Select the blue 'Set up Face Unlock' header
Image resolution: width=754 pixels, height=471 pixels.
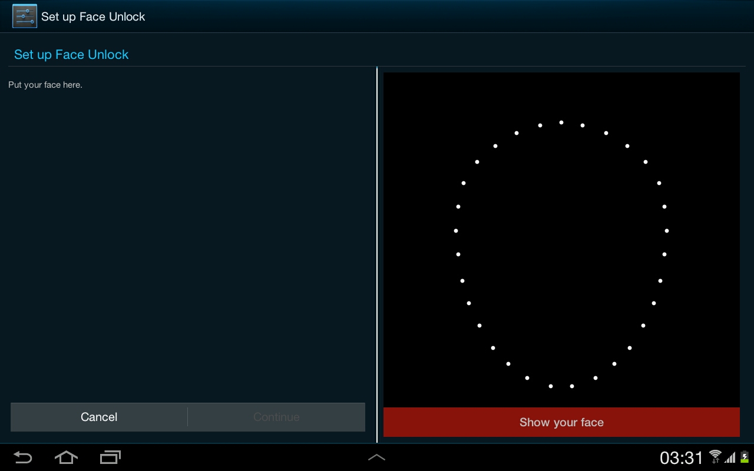pyautogui.click(x=71, y=55)
